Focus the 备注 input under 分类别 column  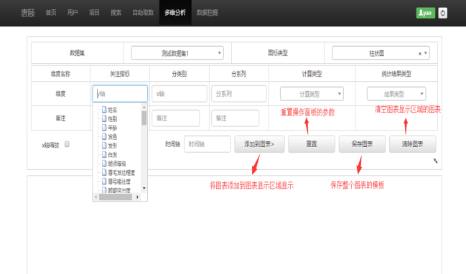(176, 118)
